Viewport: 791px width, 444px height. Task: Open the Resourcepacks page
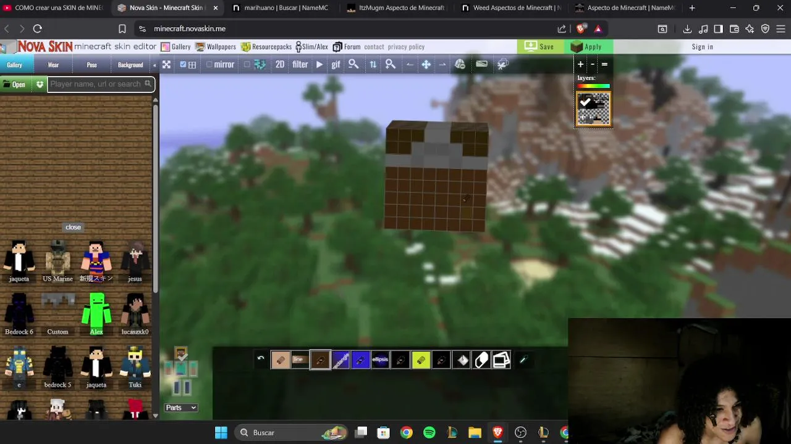[266, 47]
